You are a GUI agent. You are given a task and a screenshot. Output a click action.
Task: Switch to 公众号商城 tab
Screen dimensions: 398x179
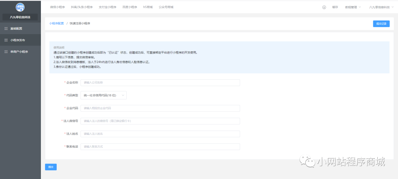pyautogui.click(x=166, y=7)
